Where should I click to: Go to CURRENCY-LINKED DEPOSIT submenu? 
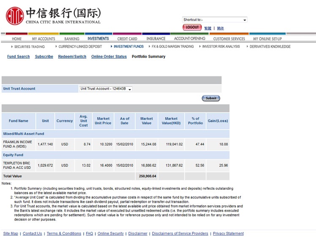tap(80, 46)
